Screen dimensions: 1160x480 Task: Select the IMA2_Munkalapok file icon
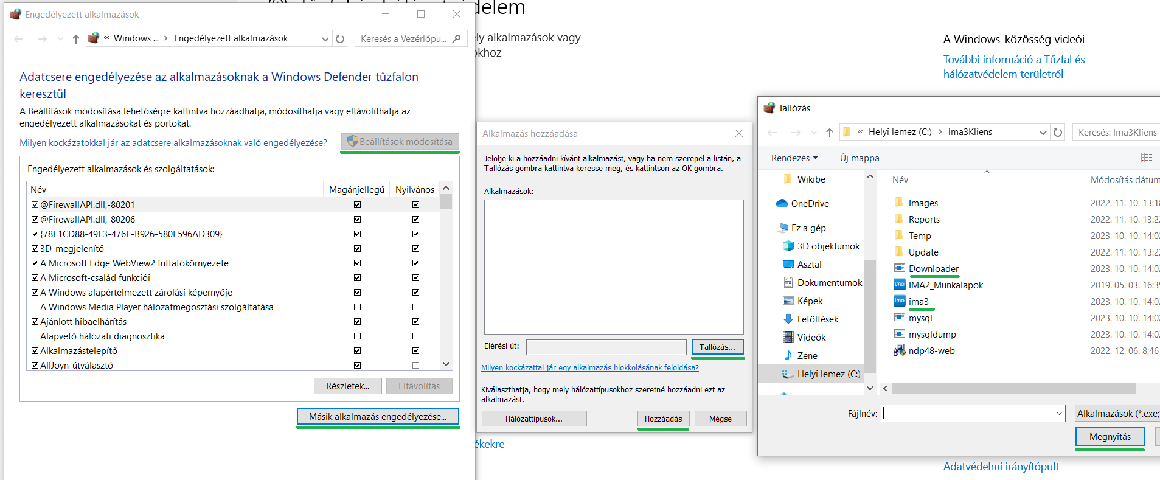click(x=899, y=285)
